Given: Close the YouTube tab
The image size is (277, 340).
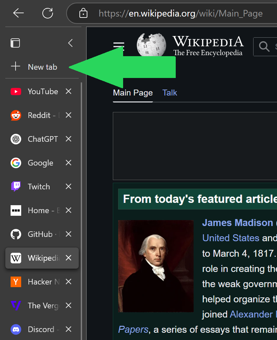Looking at the screenshot, I should 68,91.
